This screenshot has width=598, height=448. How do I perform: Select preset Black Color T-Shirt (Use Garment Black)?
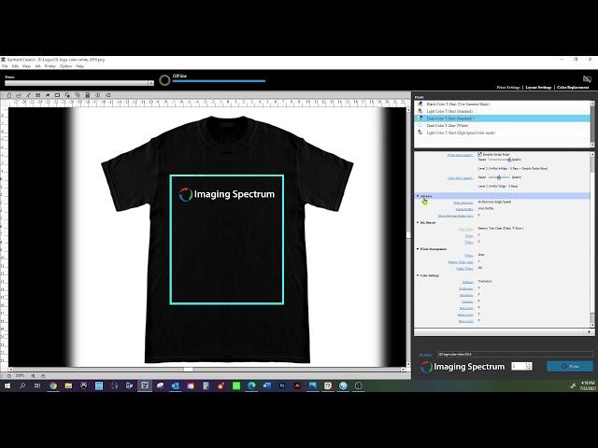pos(503,104)
